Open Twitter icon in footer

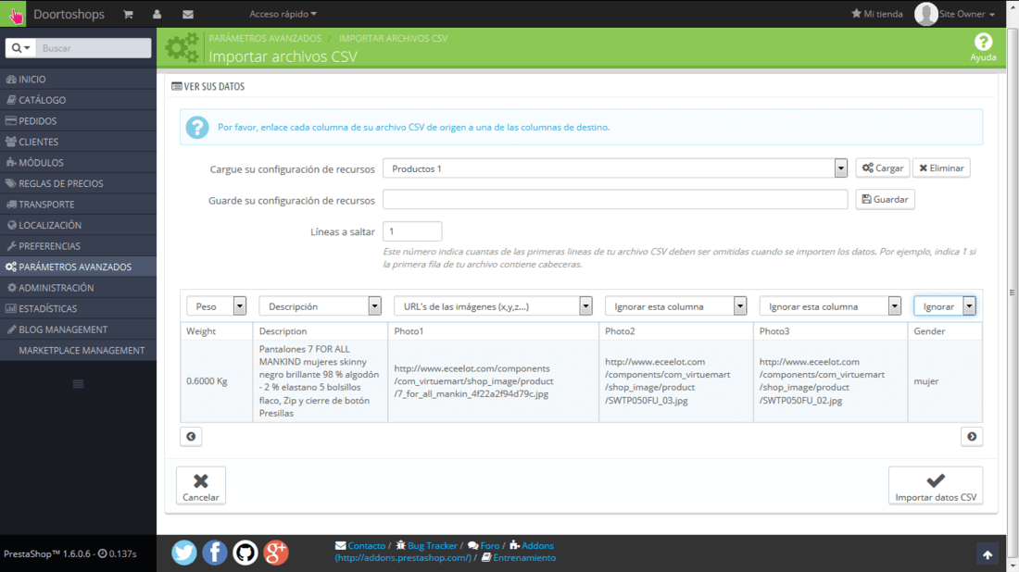click(184, 553)
